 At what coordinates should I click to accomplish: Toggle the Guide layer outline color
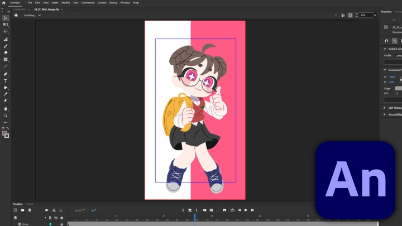pyautogui.click(x=50, y=224)
